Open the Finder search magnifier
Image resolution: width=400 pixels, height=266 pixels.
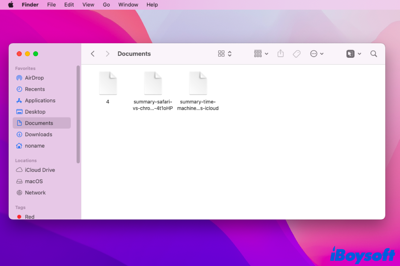tap(374, 54)
